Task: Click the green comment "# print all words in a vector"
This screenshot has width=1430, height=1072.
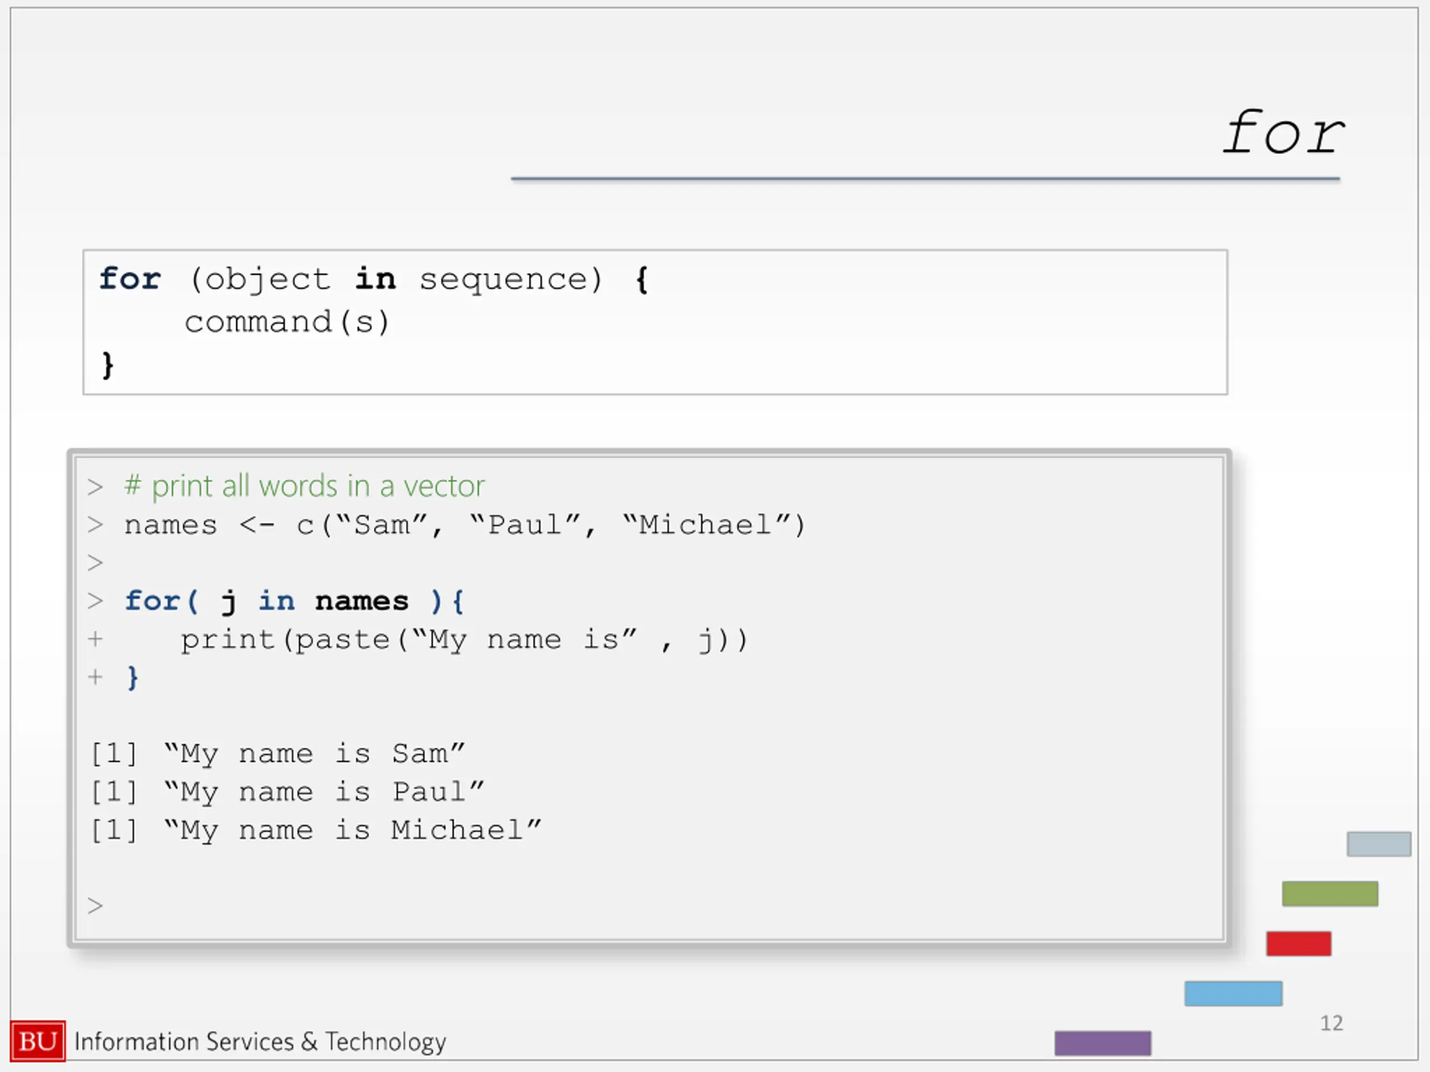Action: click(x=304, y=486)
